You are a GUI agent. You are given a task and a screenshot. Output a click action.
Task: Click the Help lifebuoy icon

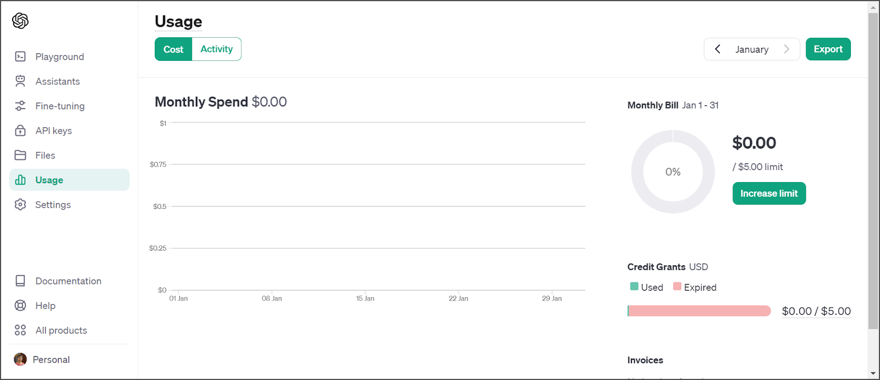pyautogui.click(x=20, y=305)
